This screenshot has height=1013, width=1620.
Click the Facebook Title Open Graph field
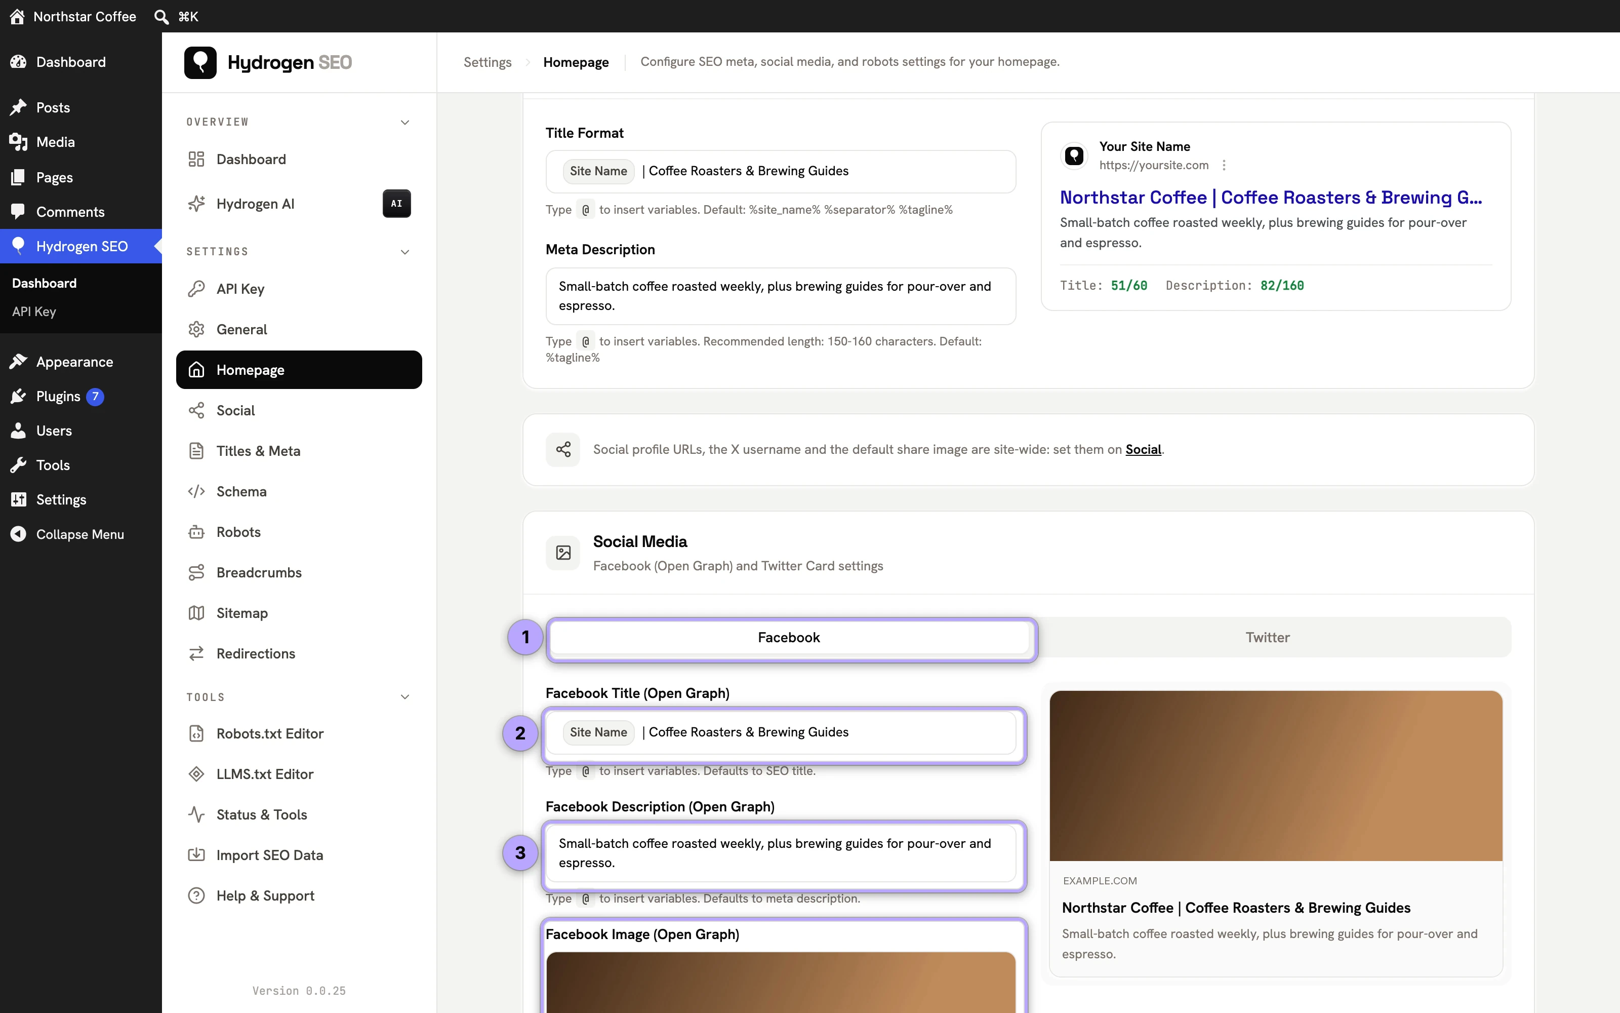pyautogui.click(x=781, y=732)
